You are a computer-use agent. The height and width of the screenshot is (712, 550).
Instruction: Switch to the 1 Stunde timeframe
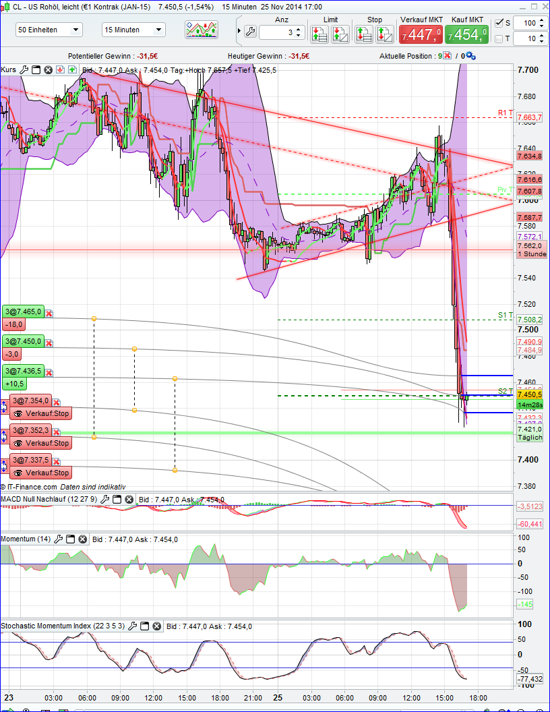[532, 255]
